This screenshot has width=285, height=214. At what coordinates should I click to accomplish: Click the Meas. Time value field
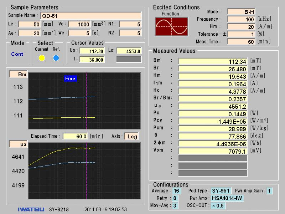pos(241,42)
